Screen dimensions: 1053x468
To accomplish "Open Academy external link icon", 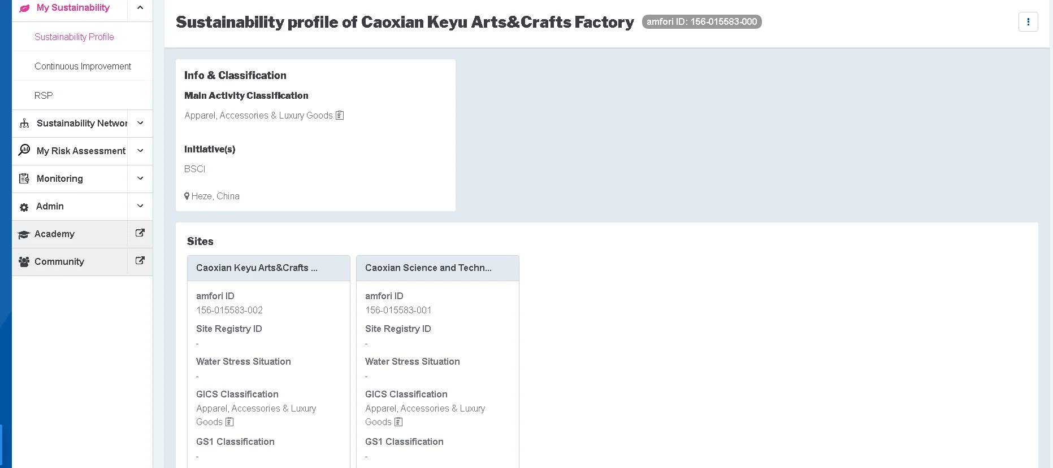I will [140, 233].
